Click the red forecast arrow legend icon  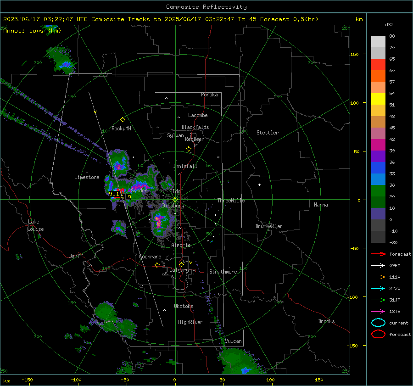(x=378, y=254)
